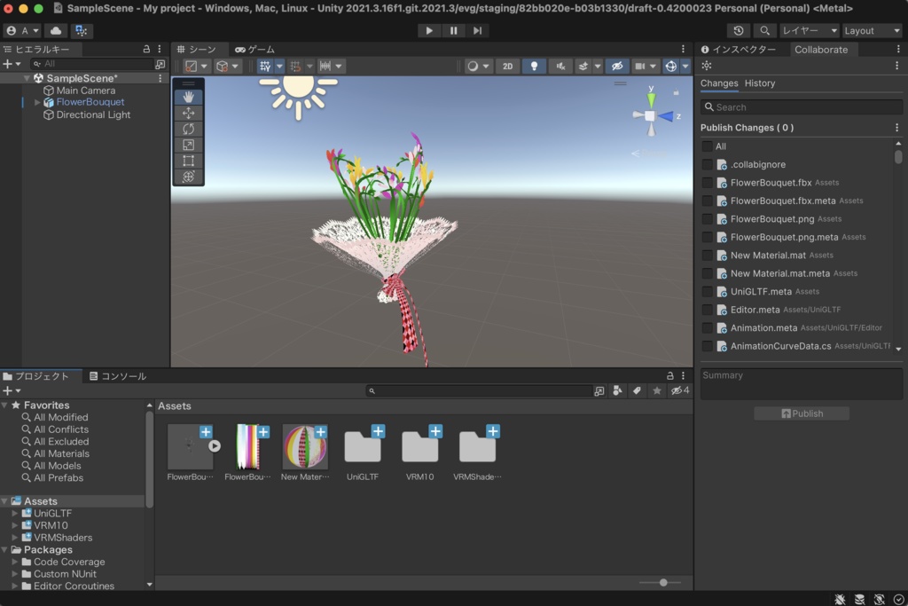Image resolution: width=908 pixels, height=606 pixels.
Task: Toggle 2D view mode
Action: click(507, 67)
